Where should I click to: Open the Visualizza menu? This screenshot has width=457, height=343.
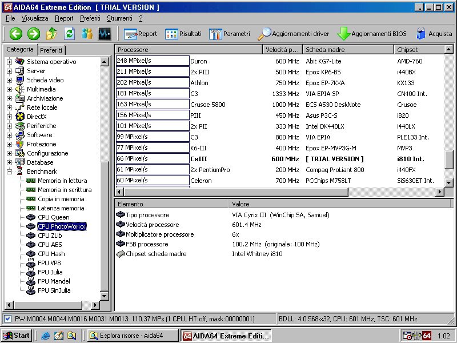(35, 18)
